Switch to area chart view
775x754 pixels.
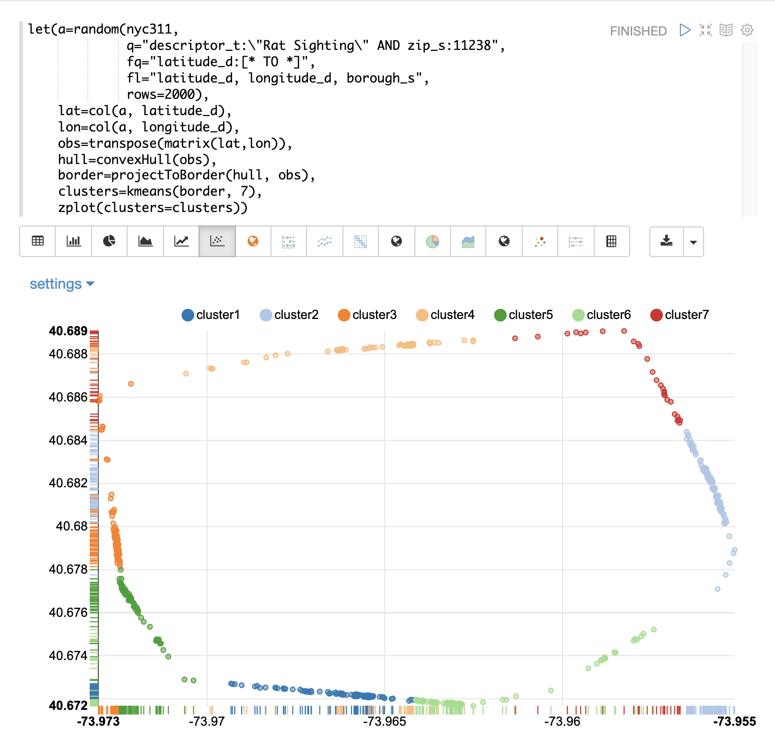[145, 241]
